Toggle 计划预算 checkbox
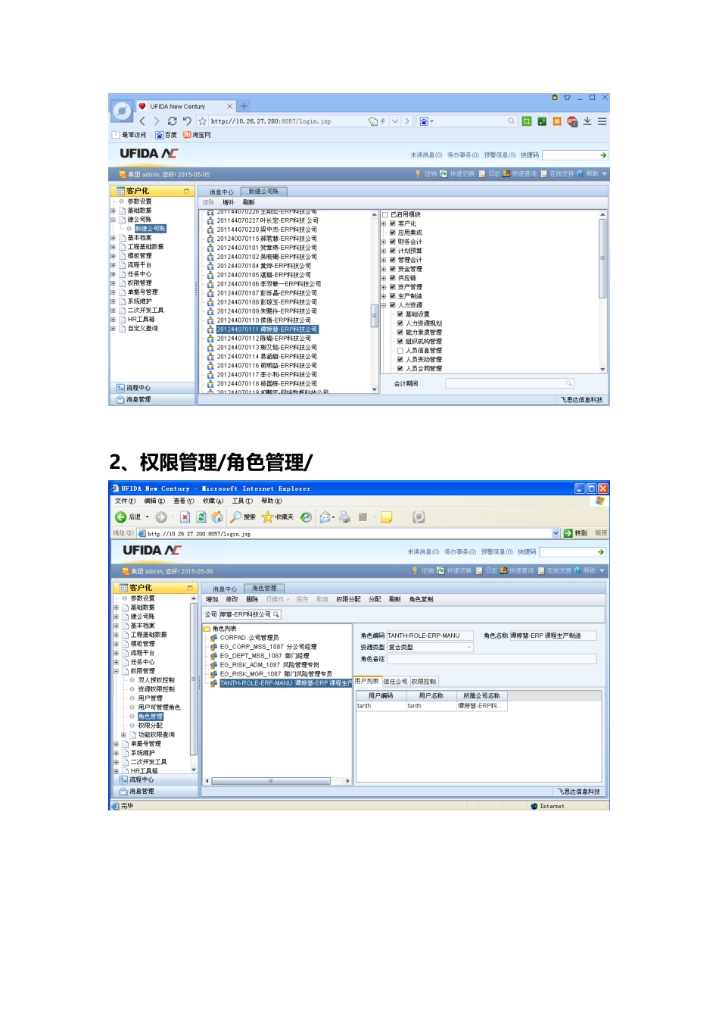 [393, 251]
